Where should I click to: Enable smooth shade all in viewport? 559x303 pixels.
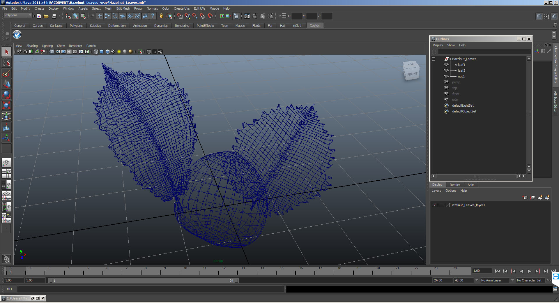(102, 52)
